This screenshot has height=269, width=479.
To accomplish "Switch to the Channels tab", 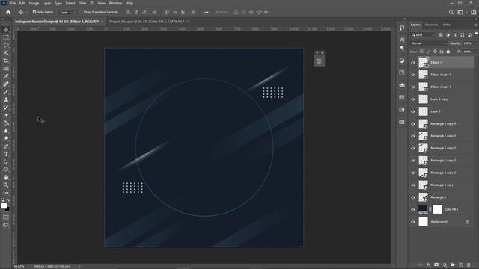I will (x=431, y=25).
